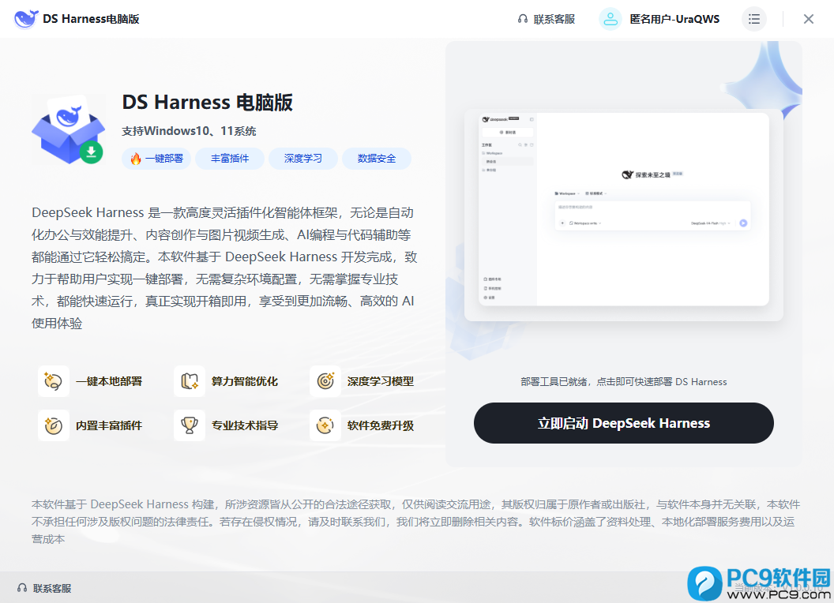The height and width of the screenshot is (603, 834).
Task: Click the 一键本地部署 feature icon
Action: 53,381
